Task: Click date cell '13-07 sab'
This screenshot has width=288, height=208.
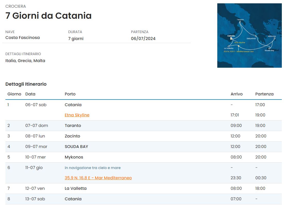Action: click(35, 199)
